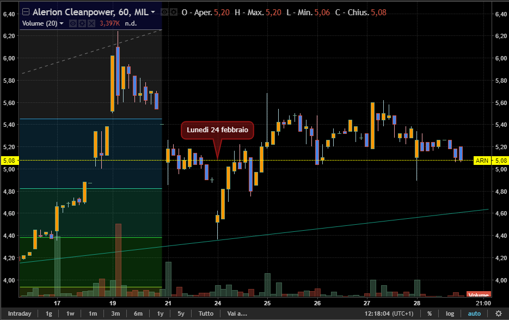The width and height of the screenshot is (509, 320).
Task: Open chart settings gear in bottom bar
Action: 499,313
